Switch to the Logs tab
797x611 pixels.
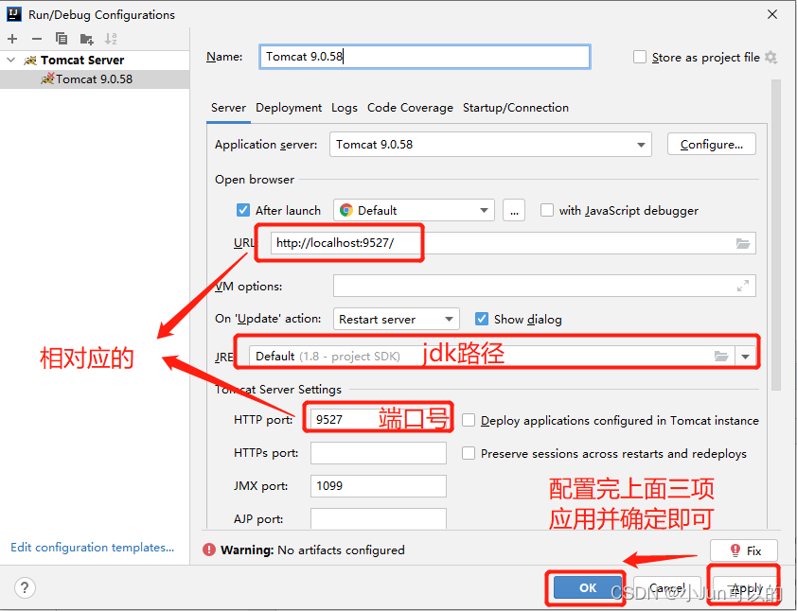[345, 108]
